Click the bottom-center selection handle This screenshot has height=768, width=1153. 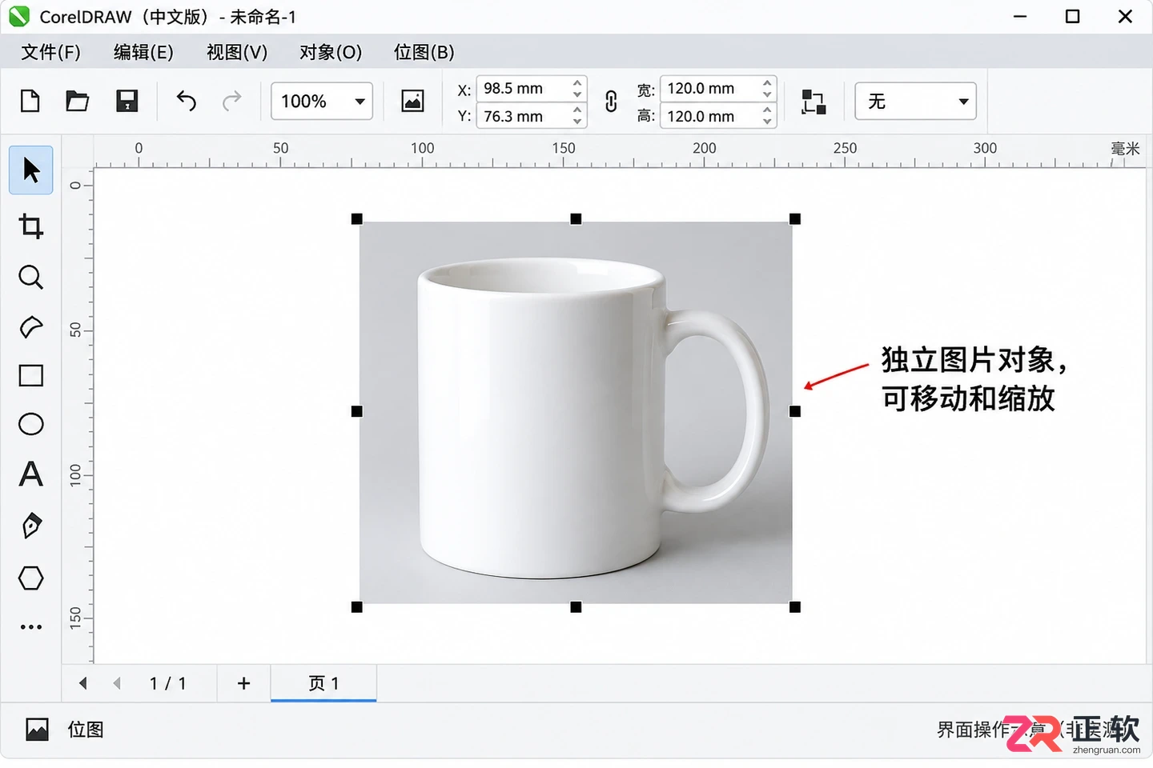click(x=576, y=607)
